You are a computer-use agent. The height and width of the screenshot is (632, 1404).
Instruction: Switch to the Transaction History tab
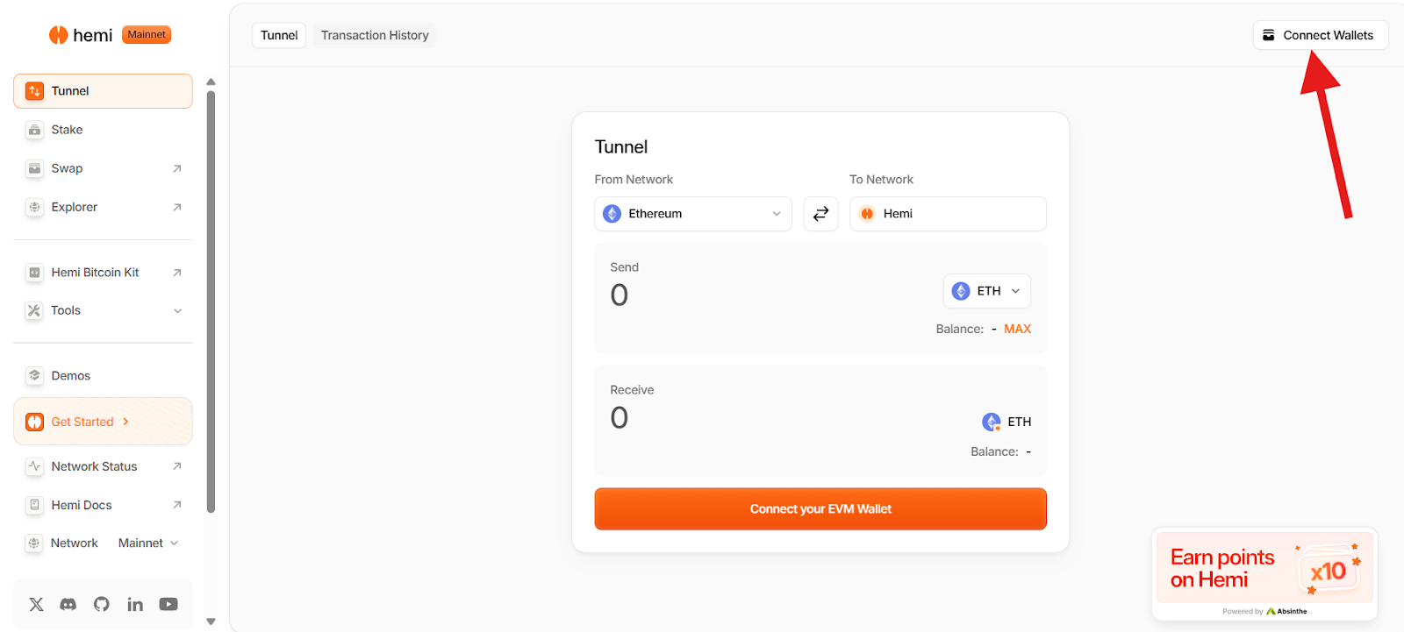(375, 35)
